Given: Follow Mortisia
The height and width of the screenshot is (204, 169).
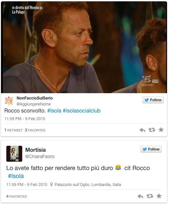Looking at the screenshot, I should coord(151,149).
